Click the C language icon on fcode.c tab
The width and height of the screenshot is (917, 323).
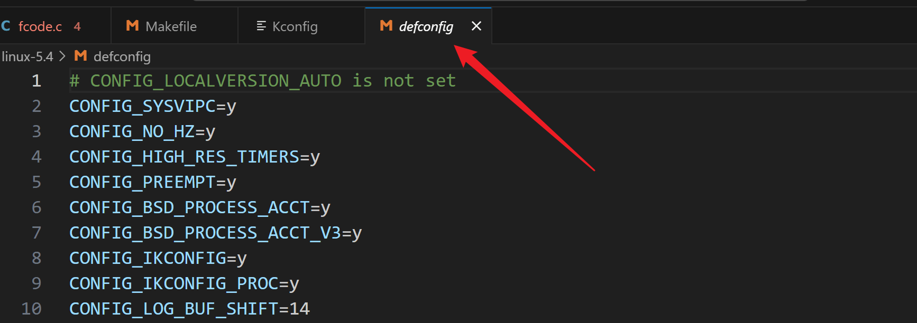tap(6, 26)
